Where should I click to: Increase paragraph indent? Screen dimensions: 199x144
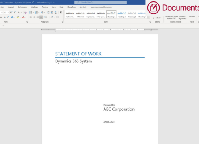point(52,13)
